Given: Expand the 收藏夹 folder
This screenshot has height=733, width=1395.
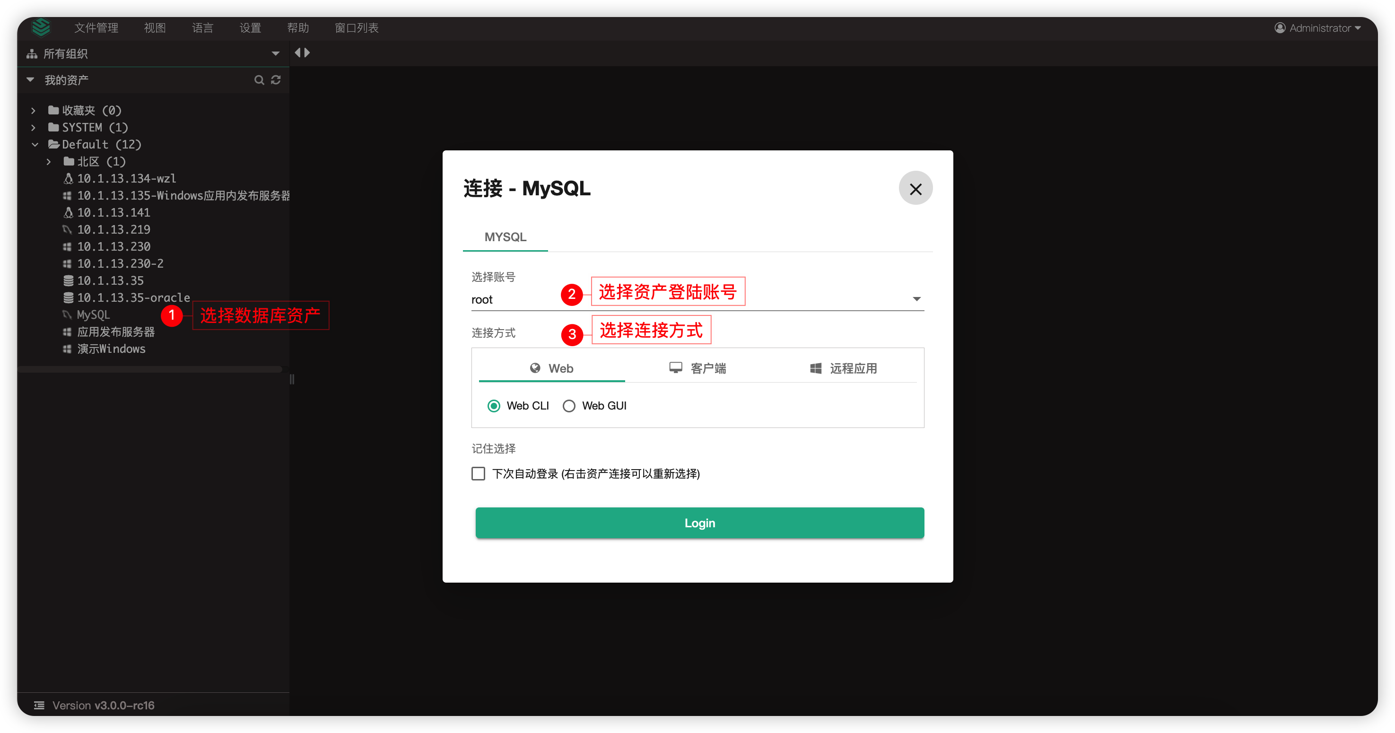Looking at the screenshot, I should pos(33,111).
